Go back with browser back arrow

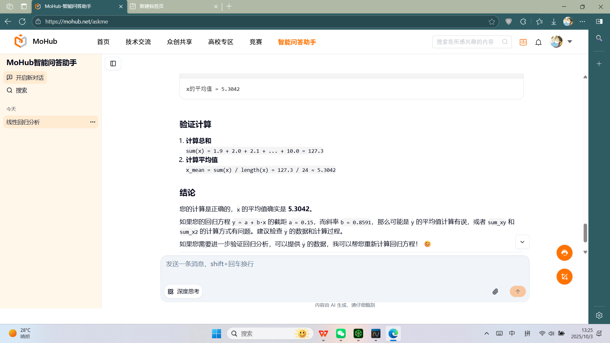click(8, 22)
